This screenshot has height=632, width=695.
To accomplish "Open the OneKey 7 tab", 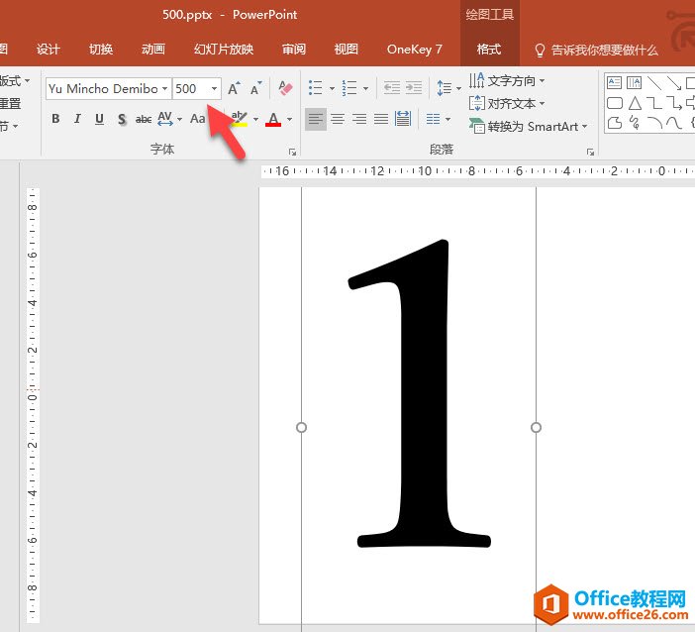I will coord(414,50).
